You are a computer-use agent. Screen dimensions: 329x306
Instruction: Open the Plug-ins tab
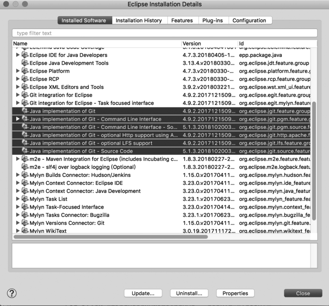[x=213, y=20]
